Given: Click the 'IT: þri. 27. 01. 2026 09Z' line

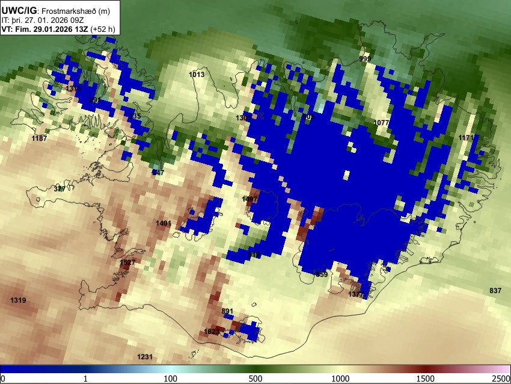Looking at the screenshot, I should click(x=42, y=20).
